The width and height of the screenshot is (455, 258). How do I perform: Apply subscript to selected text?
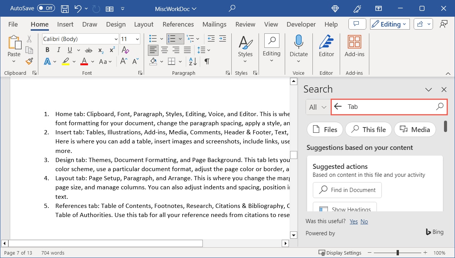tap(100, 50)
